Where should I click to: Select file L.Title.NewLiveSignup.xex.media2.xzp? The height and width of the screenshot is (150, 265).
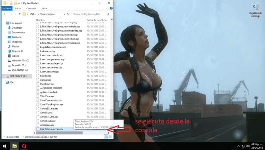59,39
